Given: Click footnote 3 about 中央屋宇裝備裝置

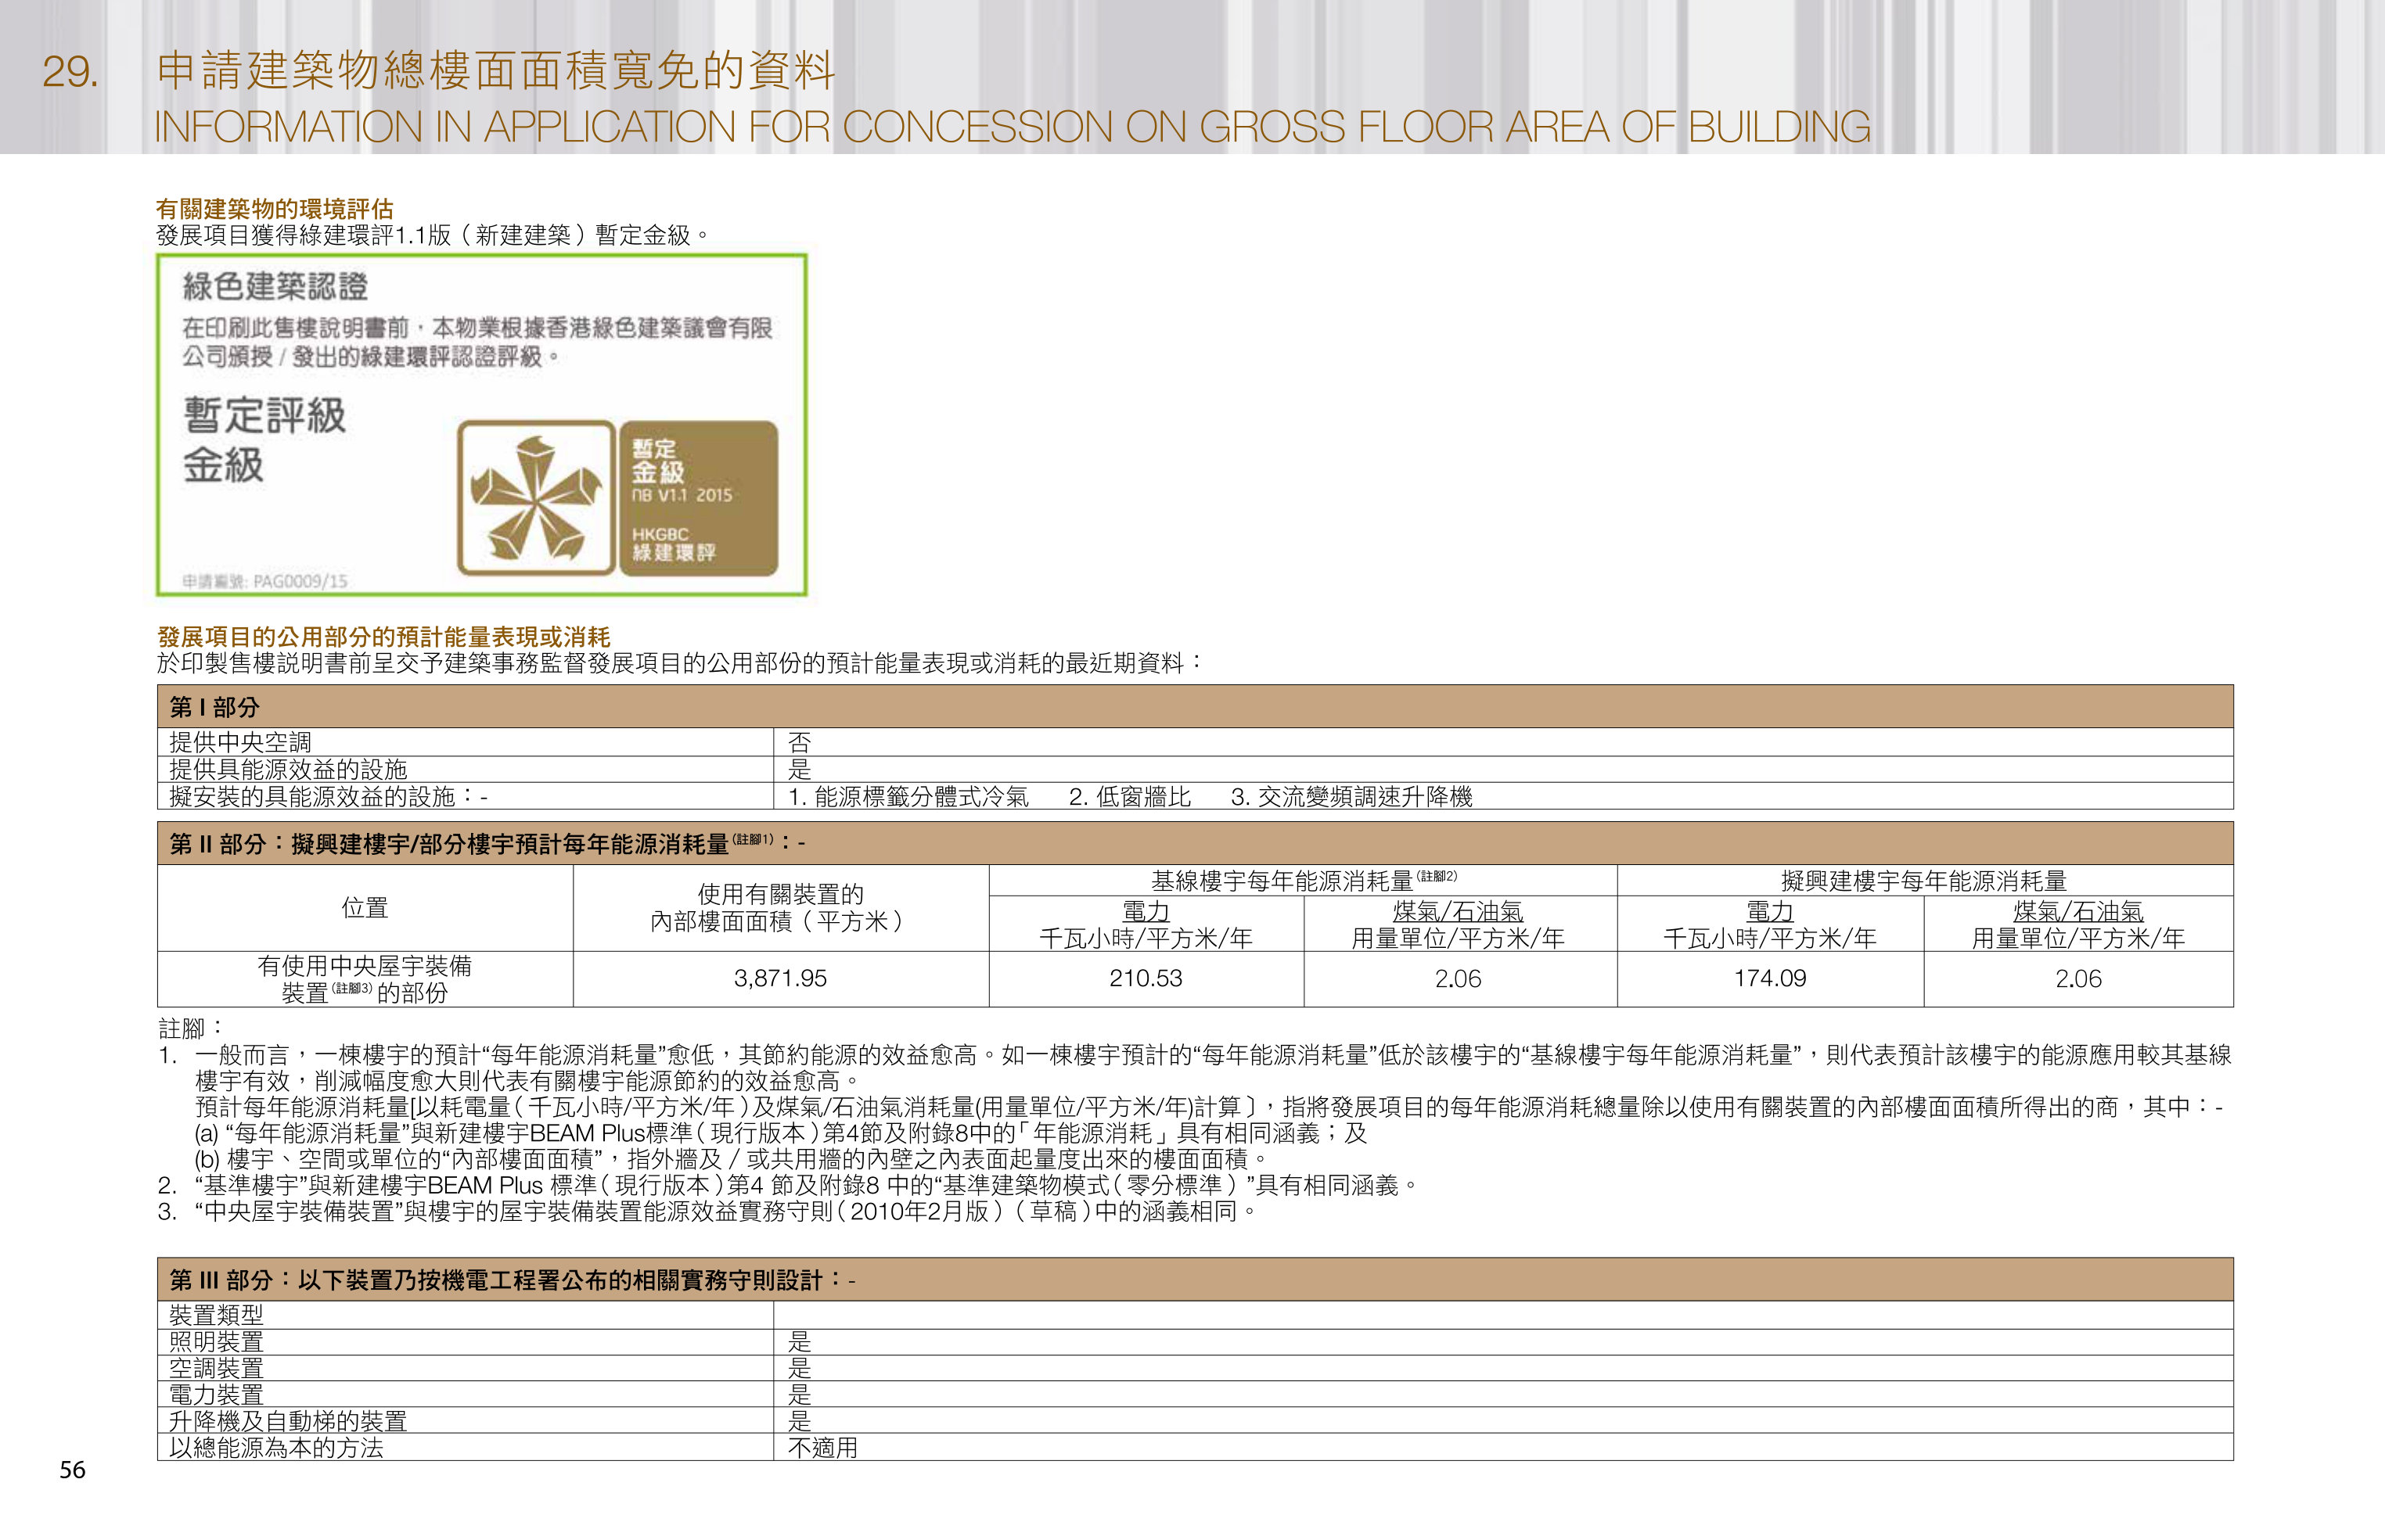Looking at the screenshot, I should coord(708,1211).
